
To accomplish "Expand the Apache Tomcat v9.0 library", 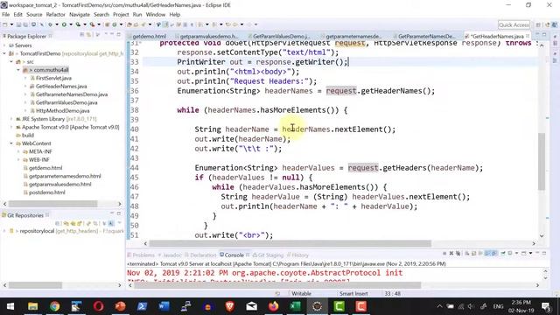I will tap(11, 127).
